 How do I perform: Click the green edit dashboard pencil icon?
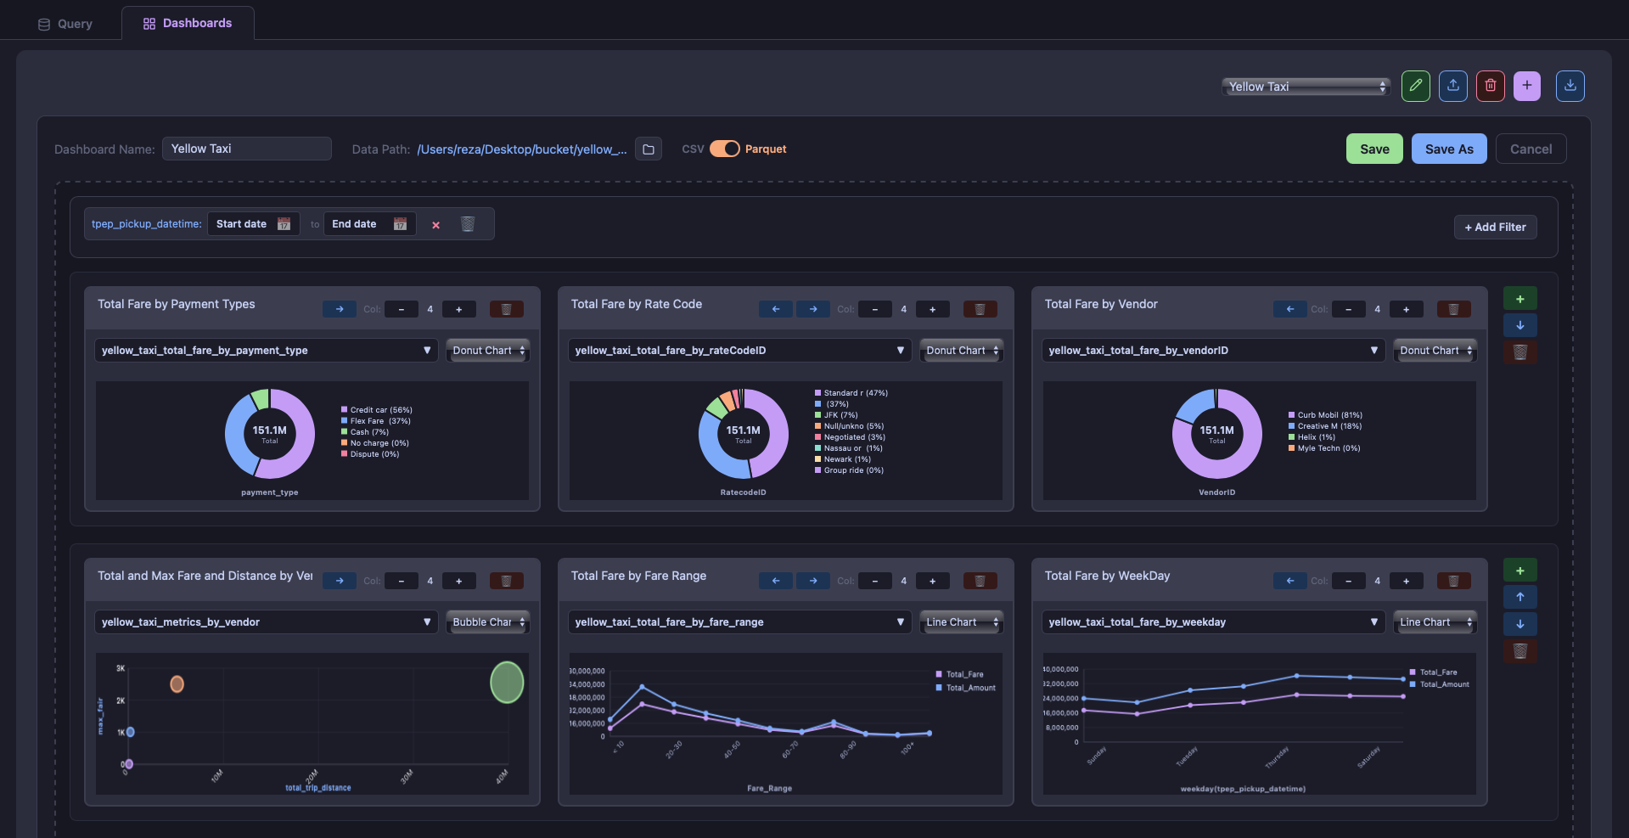click(x=1415, y=86)
